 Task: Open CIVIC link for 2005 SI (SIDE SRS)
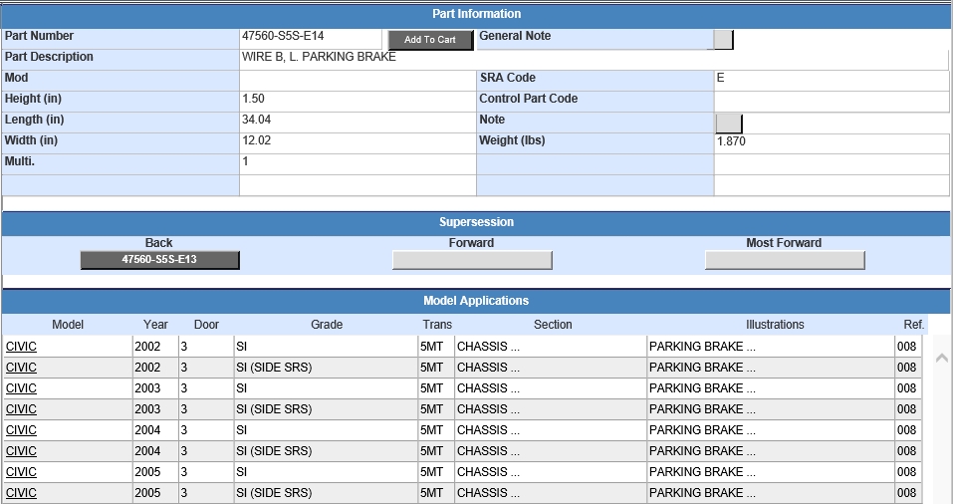[x=21, y=492]
